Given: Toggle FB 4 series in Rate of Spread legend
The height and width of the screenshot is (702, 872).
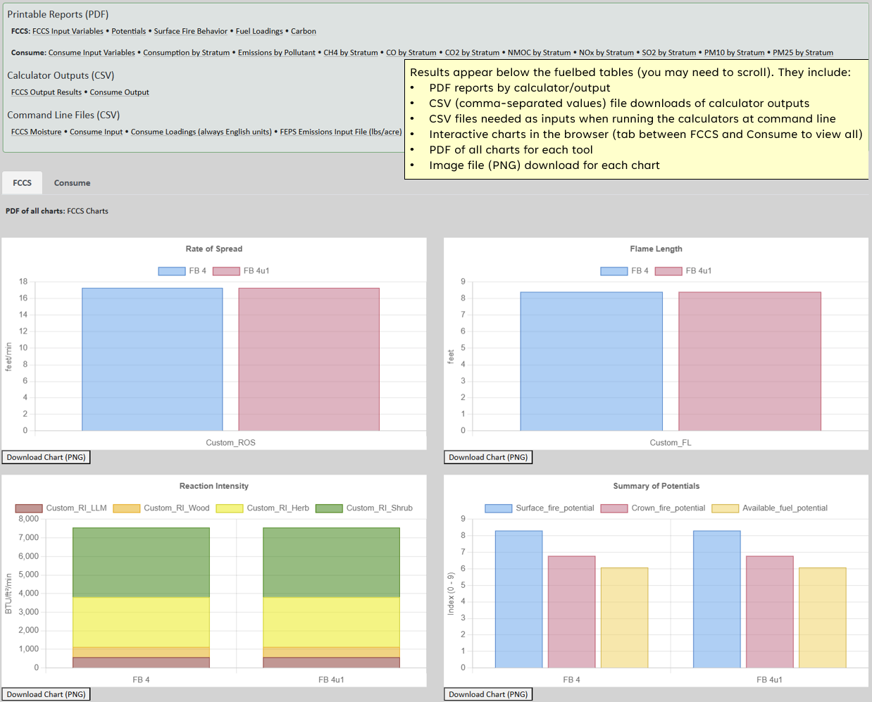Looking at the screenshot, I should tap(181, 270).
